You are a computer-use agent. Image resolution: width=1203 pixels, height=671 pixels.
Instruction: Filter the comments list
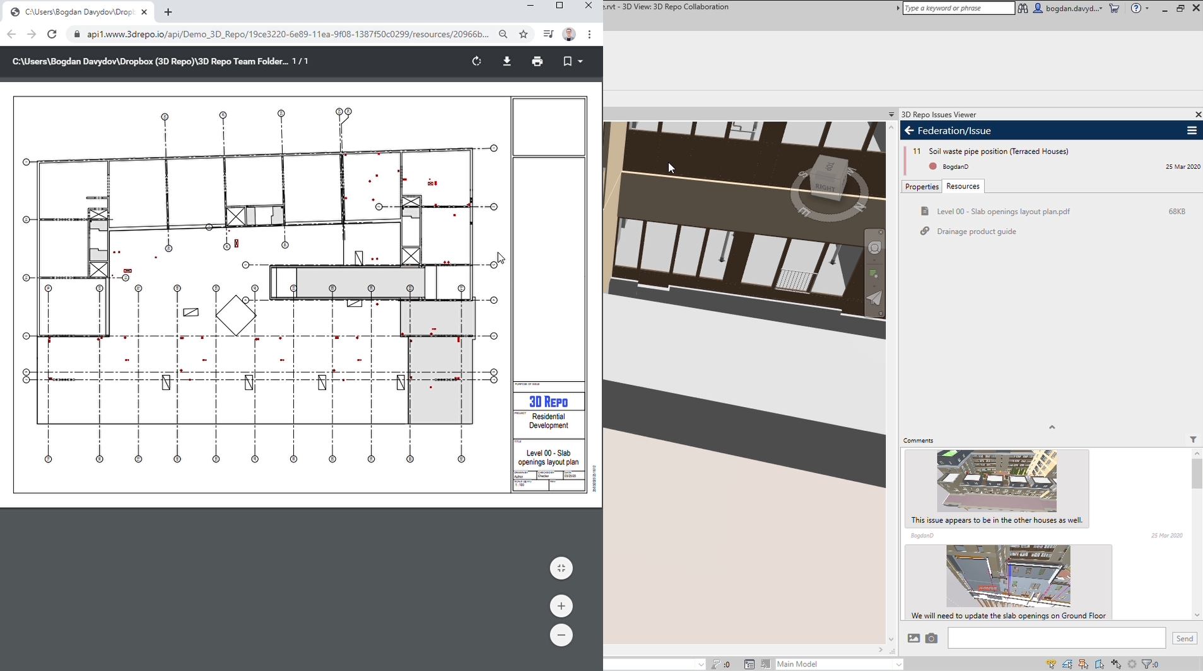pyautogui.click(x=1193, y=440)
